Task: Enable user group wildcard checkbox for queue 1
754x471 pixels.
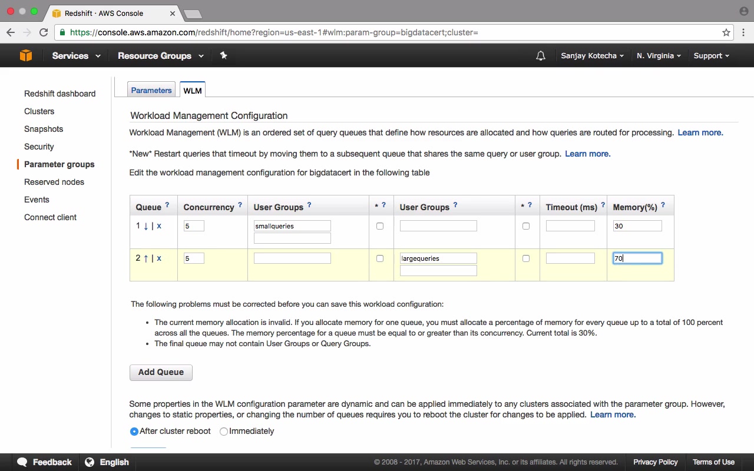Action: tap(380, 226)
